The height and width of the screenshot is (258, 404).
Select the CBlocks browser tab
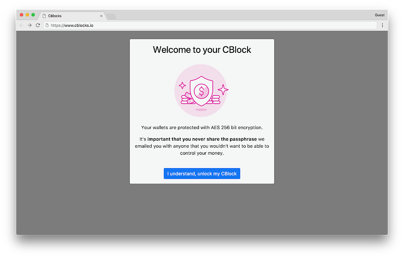pyautogui.click(x=72, y=16)
